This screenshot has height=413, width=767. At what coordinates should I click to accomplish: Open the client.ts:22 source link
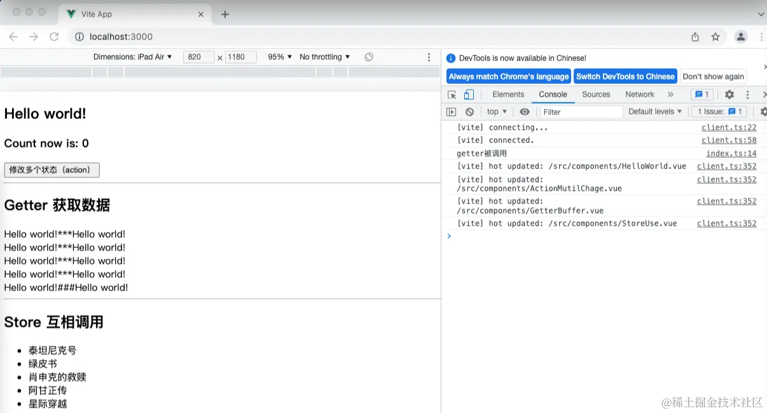click(729, 127)
